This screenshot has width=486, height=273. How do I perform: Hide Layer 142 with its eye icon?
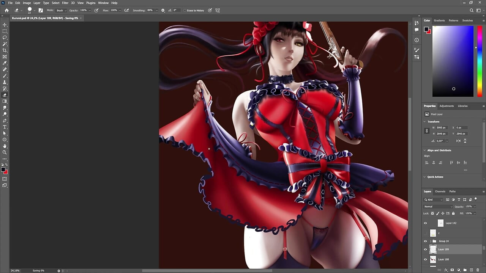[425, 223]
